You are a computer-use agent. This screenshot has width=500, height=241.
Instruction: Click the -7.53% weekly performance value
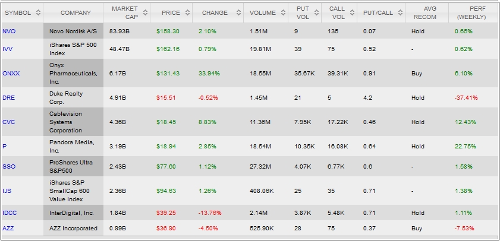[464, 229]
